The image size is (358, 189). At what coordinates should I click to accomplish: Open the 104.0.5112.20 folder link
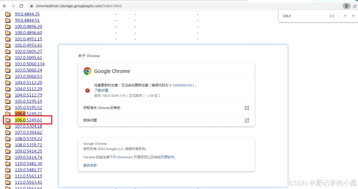pos(28,83)
